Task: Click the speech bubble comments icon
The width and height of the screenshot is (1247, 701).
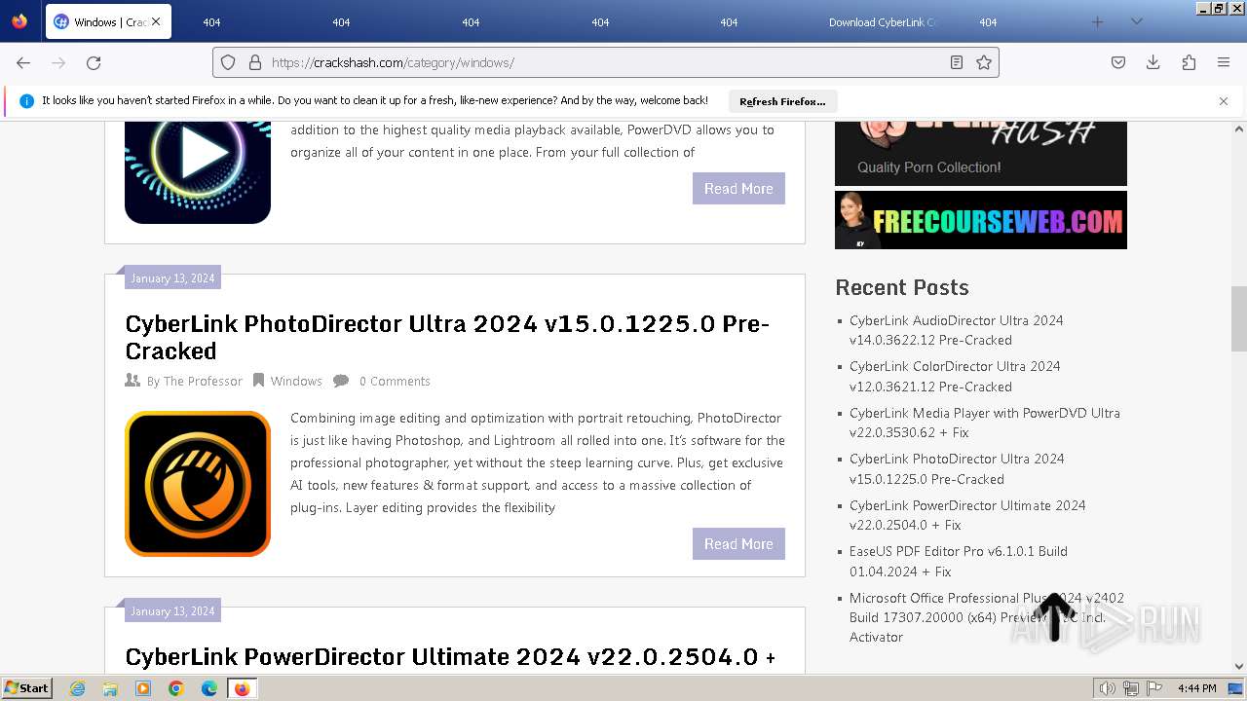Action: pyautogui.click(x=341, y=381)
